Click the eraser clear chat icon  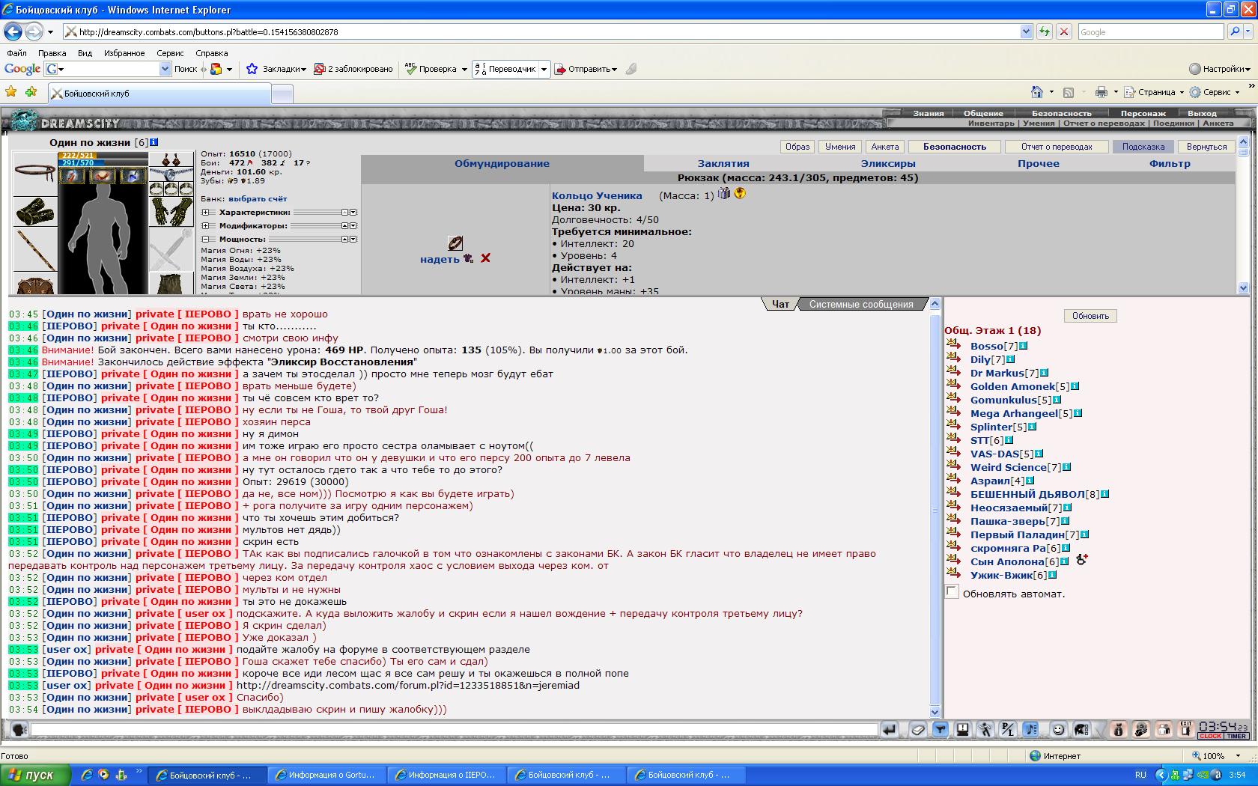918,729
